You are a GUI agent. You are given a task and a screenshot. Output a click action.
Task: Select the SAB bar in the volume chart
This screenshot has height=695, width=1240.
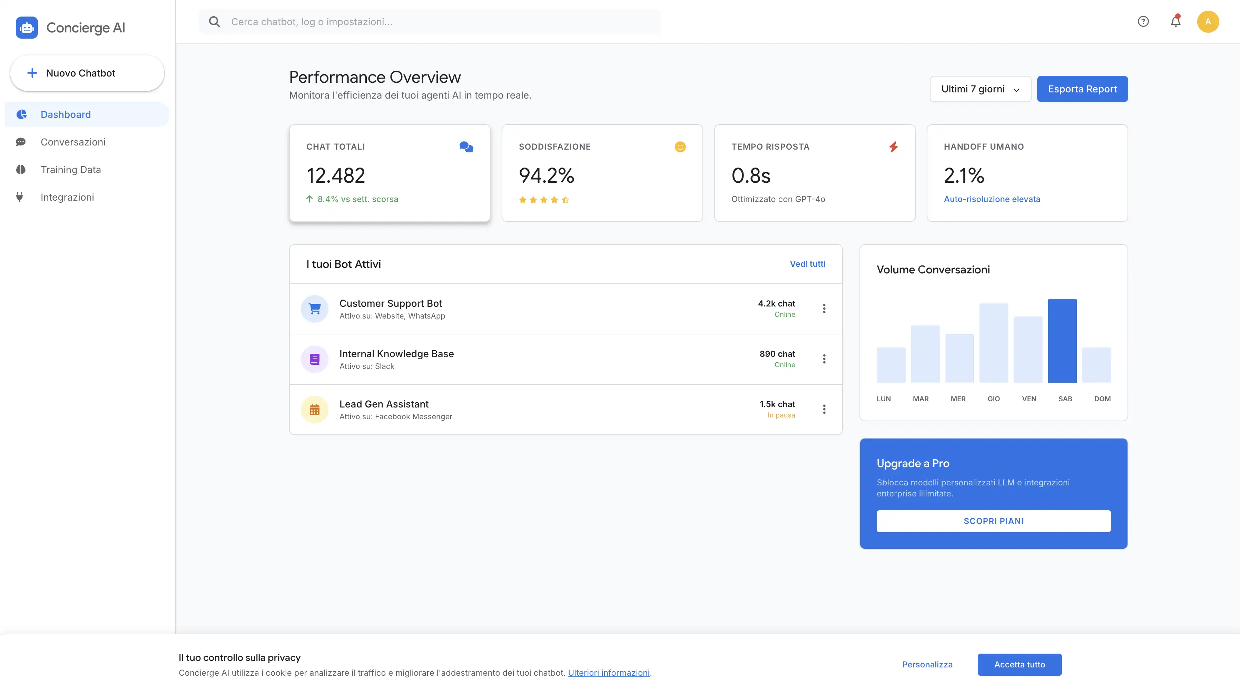coord(1062,341)
